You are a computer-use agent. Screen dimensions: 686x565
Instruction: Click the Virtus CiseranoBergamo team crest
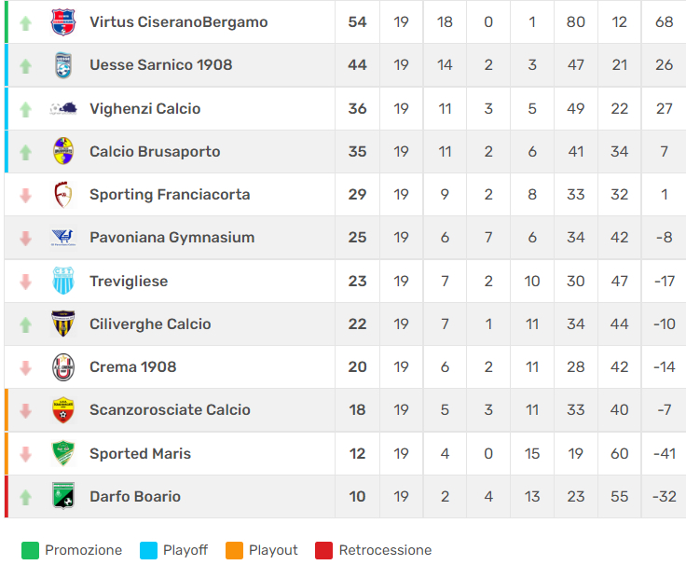63,21
